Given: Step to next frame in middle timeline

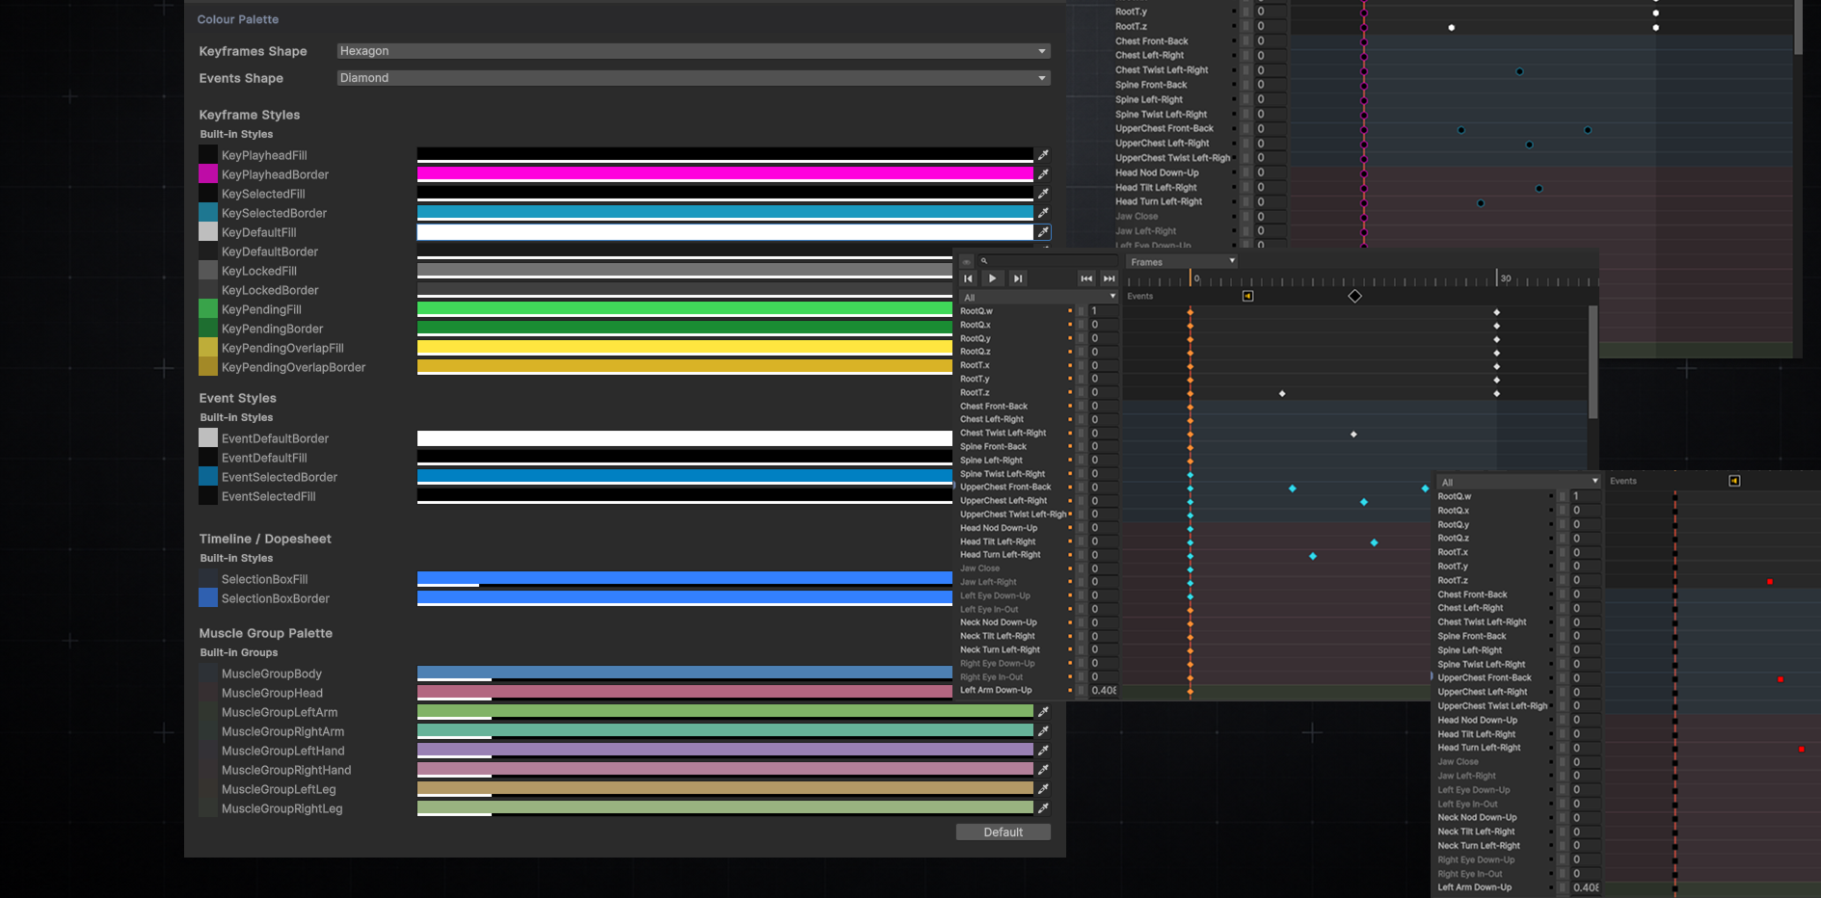Looking at the screenshot, I should 1018,278.
